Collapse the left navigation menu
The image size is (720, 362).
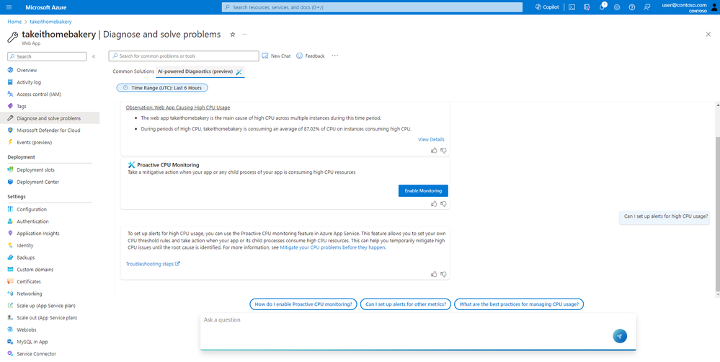point(94,56)
